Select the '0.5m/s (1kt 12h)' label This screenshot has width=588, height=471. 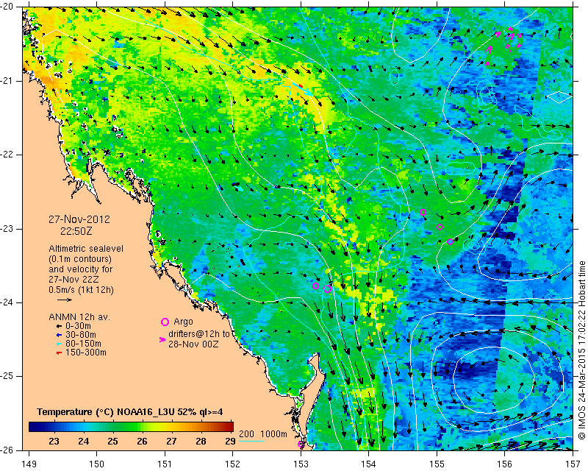click(x=81, y=289)
